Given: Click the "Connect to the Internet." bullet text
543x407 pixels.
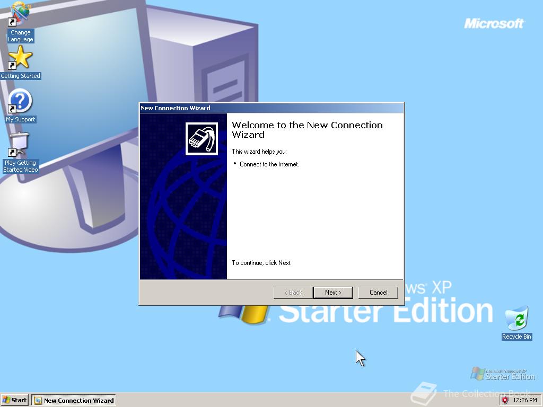Looking at the screenshot, I should pos(269,164).
